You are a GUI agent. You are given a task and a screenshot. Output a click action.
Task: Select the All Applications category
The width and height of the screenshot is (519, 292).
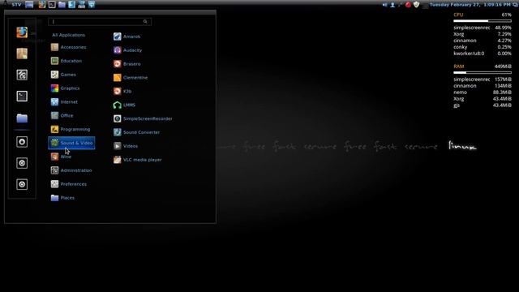[x=68, y=35]
